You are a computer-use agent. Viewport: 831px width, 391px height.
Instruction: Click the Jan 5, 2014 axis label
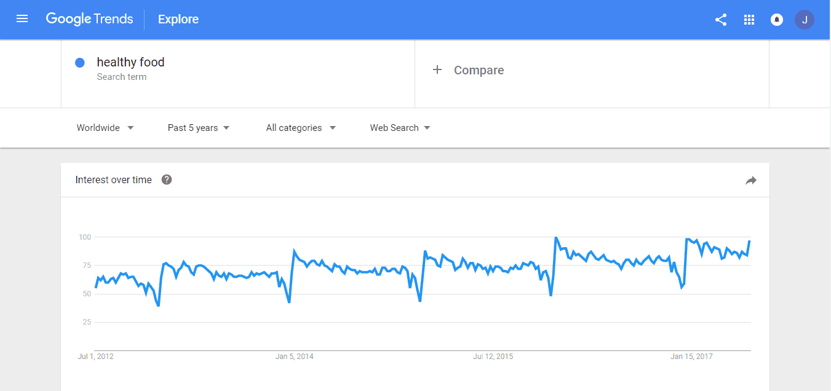(294, 357)
